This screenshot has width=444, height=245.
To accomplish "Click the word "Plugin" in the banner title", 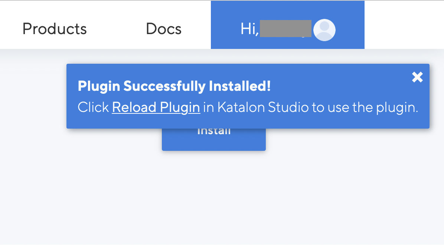I will pyautogui.click(x=99, y=86).
